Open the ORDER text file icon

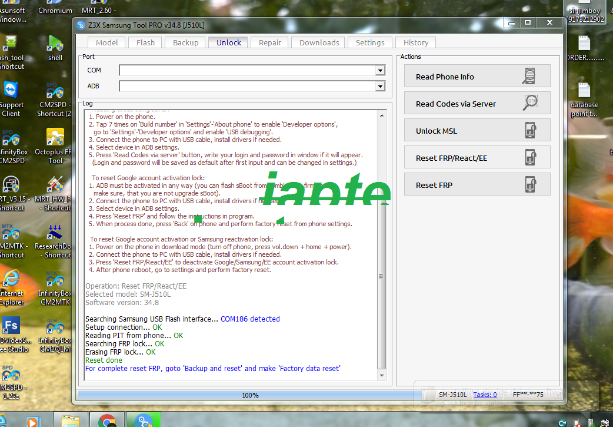click(584, 48)
